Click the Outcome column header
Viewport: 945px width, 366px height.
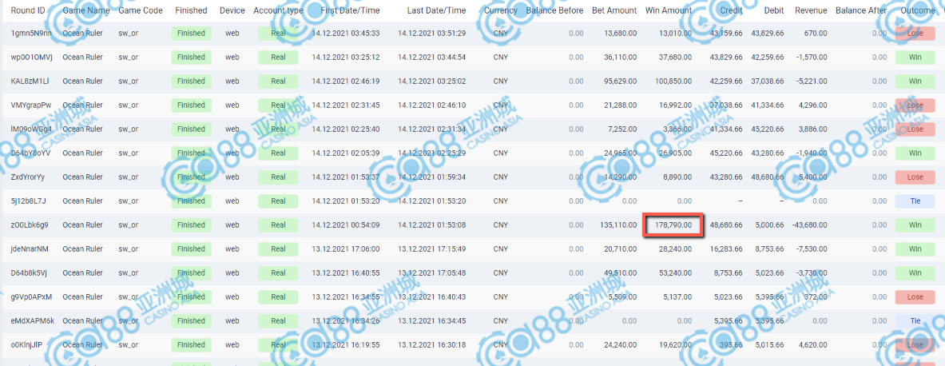pyautogui.click(x=918, y=10)
